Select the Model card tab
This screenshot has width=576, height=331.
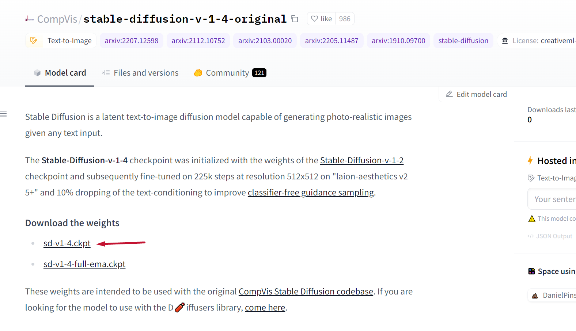tap(60, 73)
